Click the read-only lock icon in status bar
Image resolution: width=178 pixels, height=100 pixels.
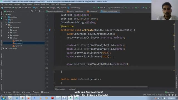[x=166, y=95]
